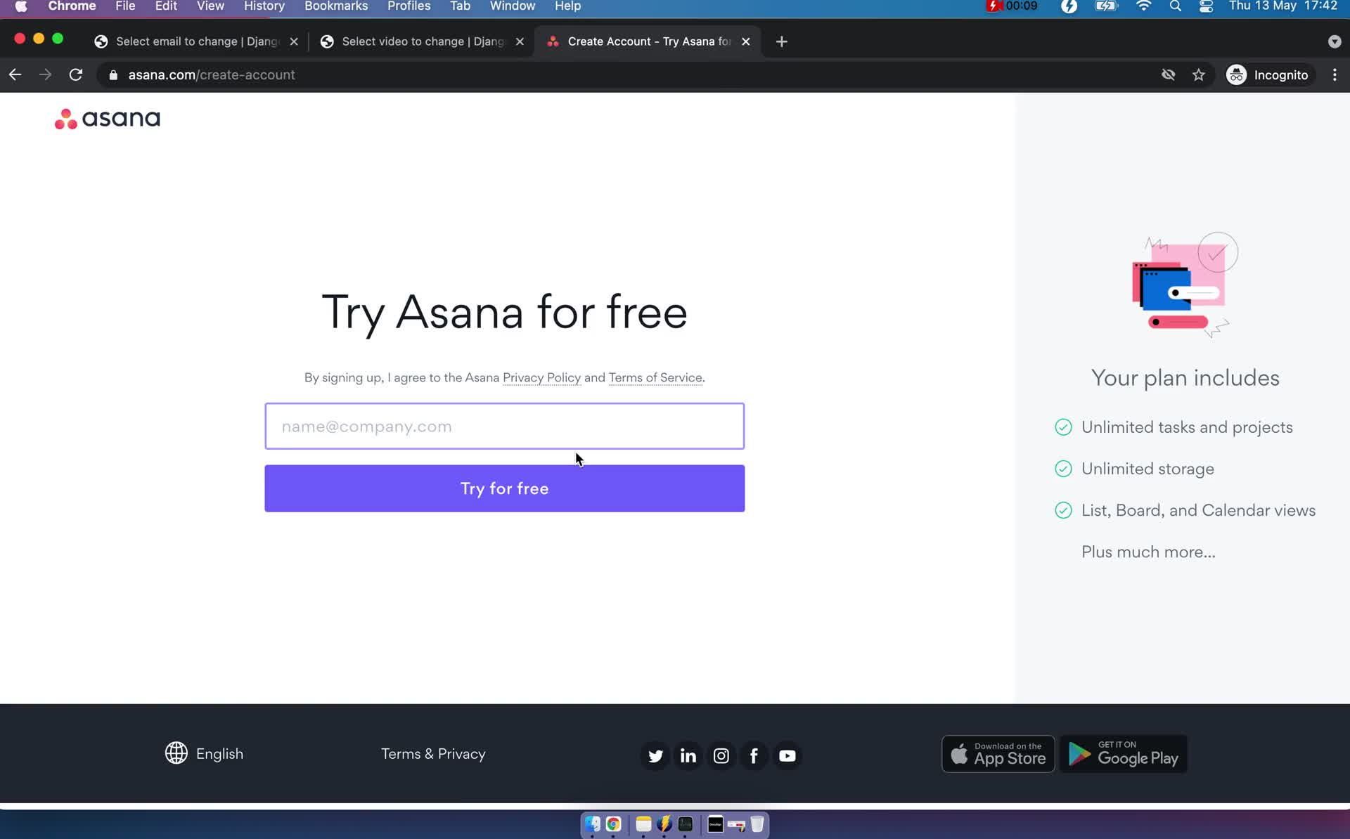The height and width of the screenshot is (839, 1350).
Task: Open the Apple menu
Action: pyautogui.click(x=21, y=6)
